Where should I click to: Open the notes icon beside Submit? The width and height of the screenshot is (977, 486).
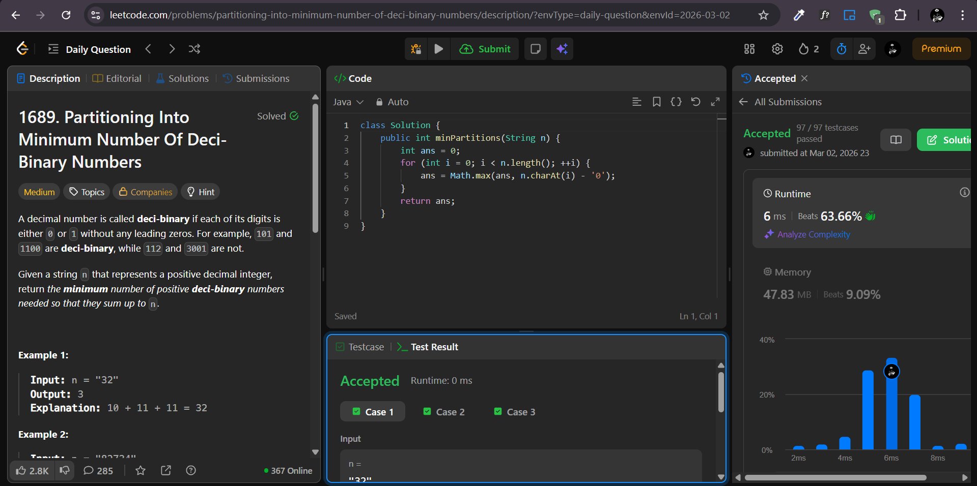[535, 49]
